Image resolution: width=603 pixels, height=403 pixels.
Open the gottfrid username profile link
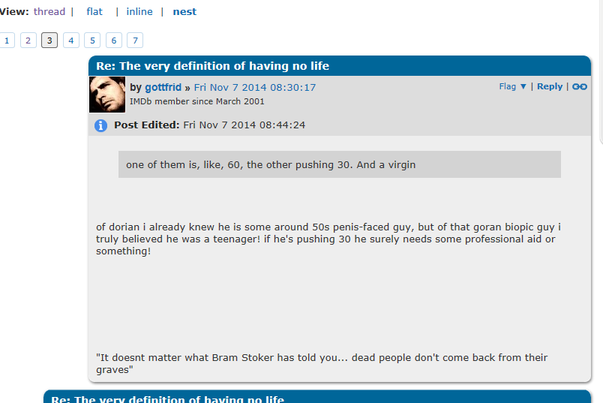(163, 88)
